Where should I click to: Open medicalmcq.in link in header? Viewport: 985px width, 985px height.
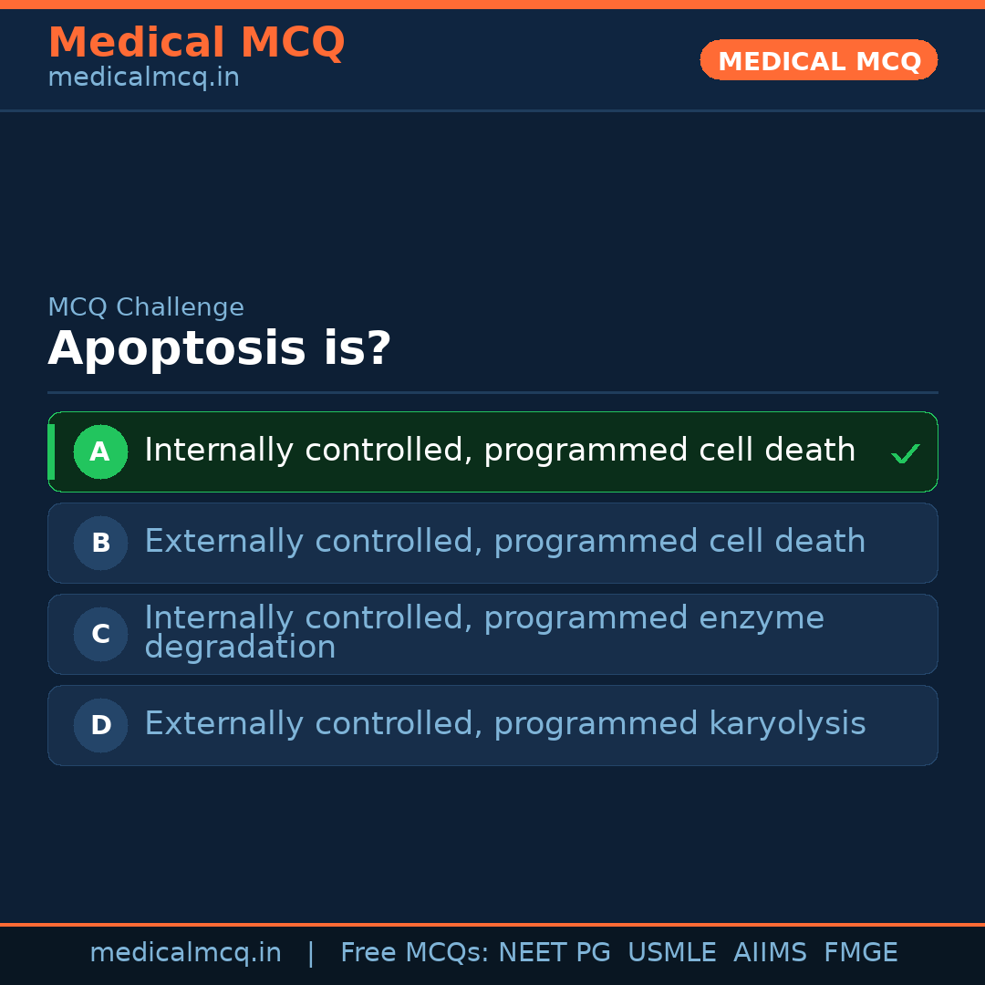pos(143,78)
